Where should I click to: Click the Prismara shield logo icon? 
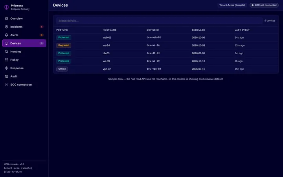pyautogui.click(x=7, y=7)
